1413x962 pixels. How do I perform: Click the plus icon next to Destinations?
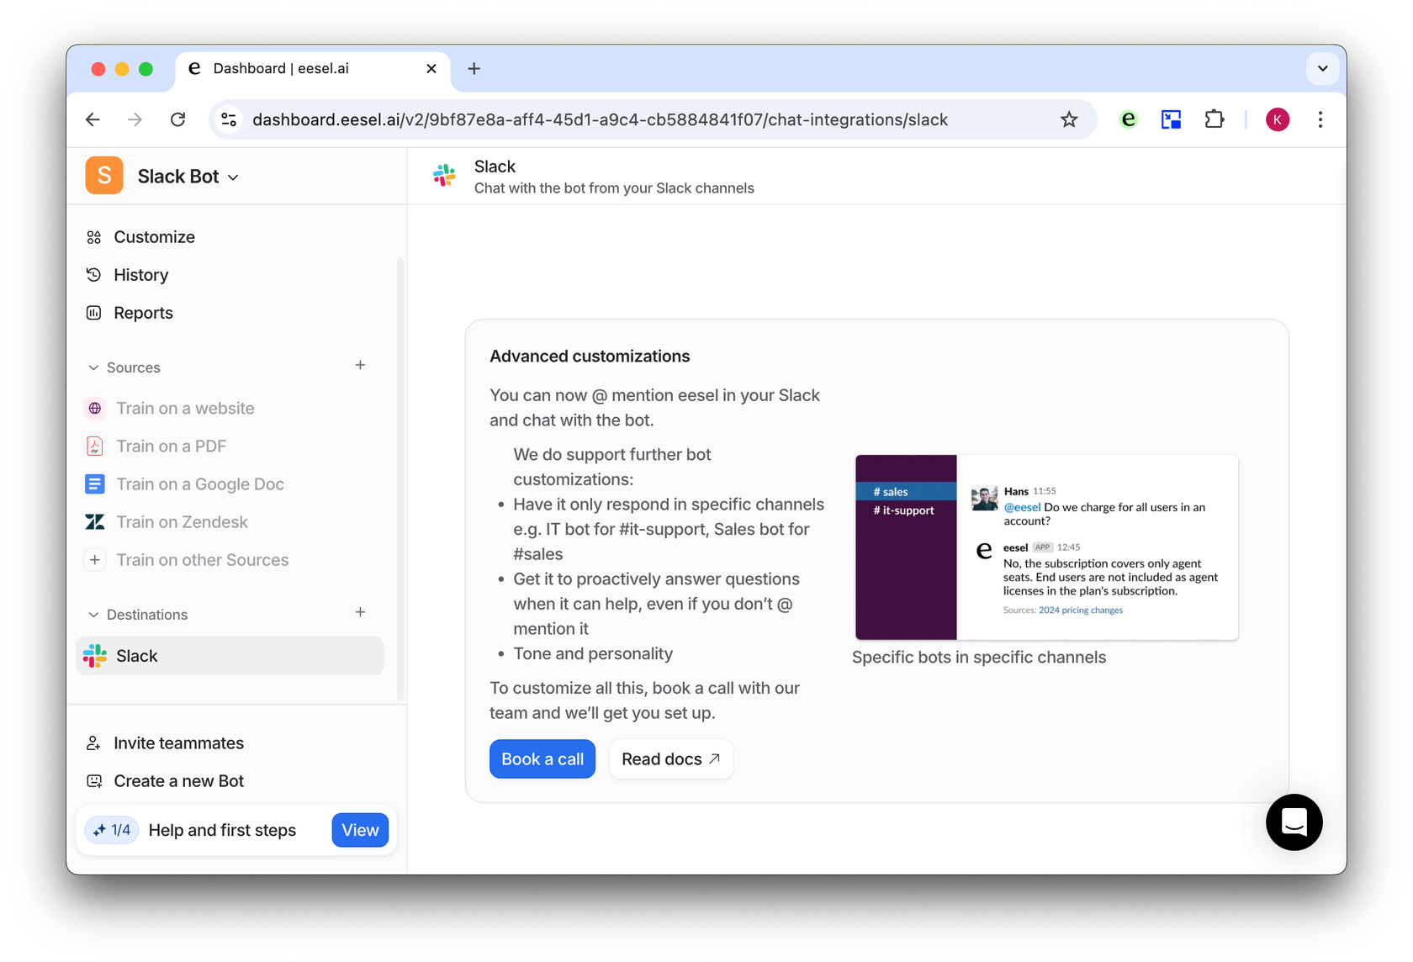(360, 612)
